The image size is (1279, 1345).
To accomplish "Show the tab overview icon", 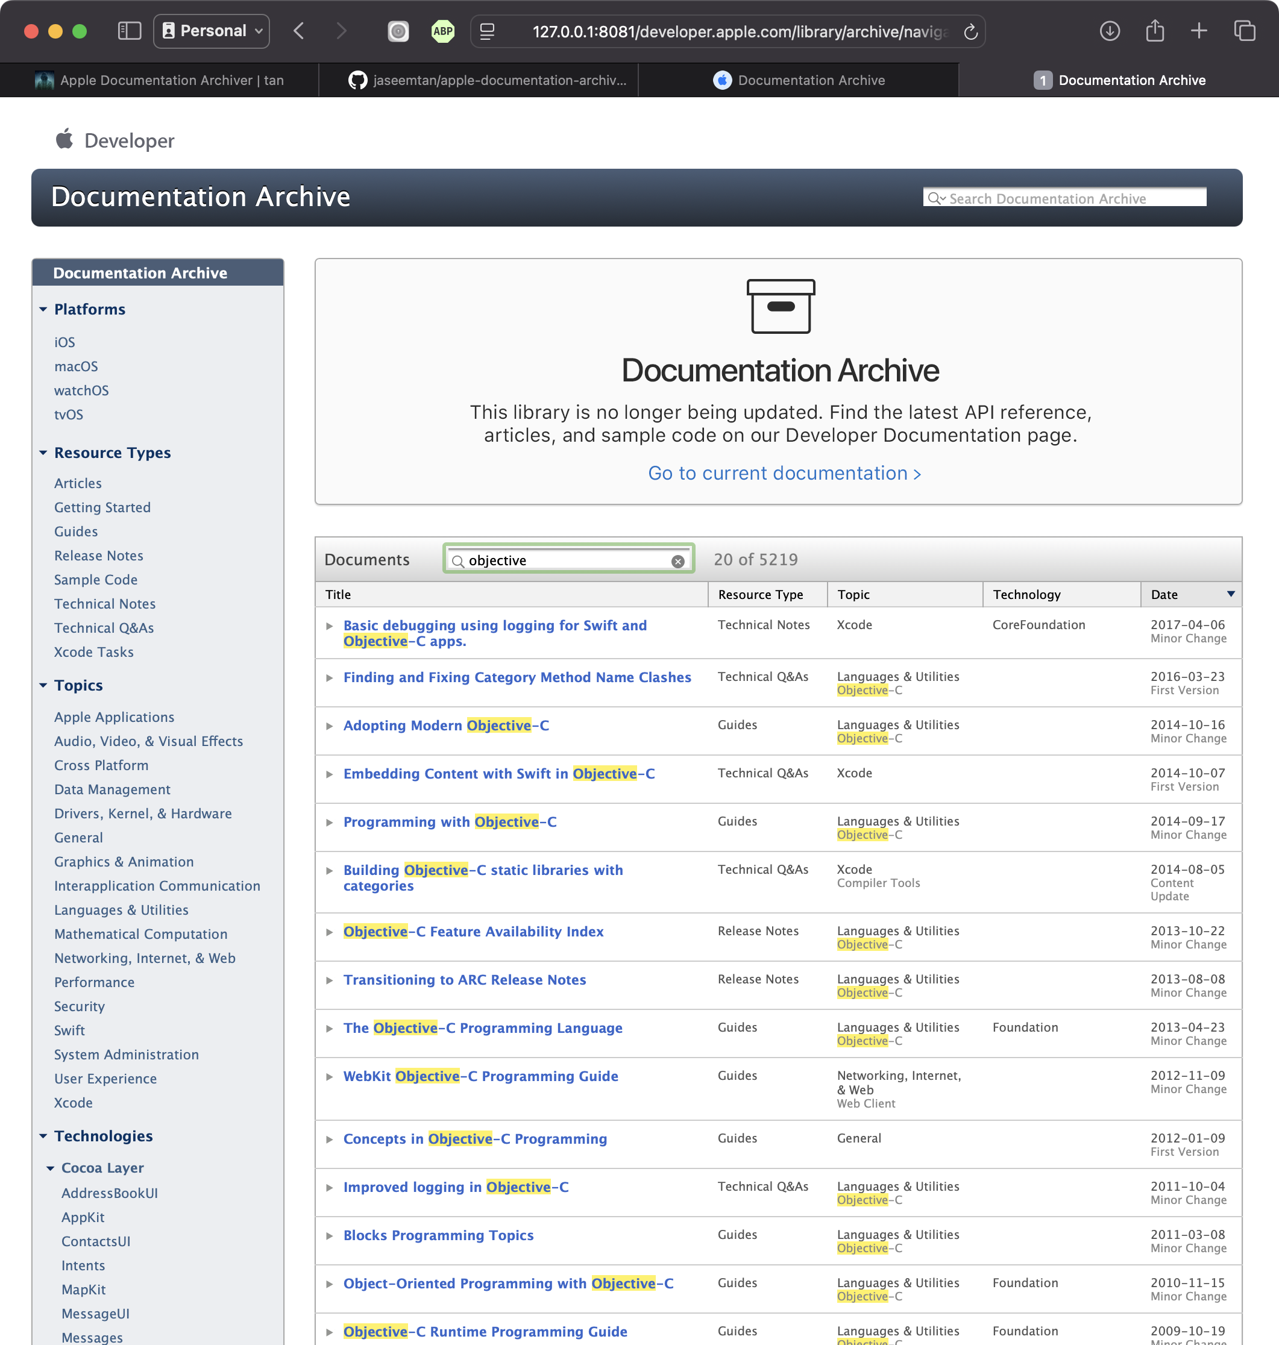I will [1244, 31].
